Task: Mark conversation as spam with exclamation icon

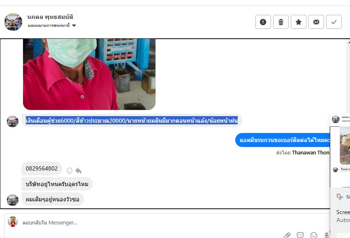Action: tap(263, 22)
